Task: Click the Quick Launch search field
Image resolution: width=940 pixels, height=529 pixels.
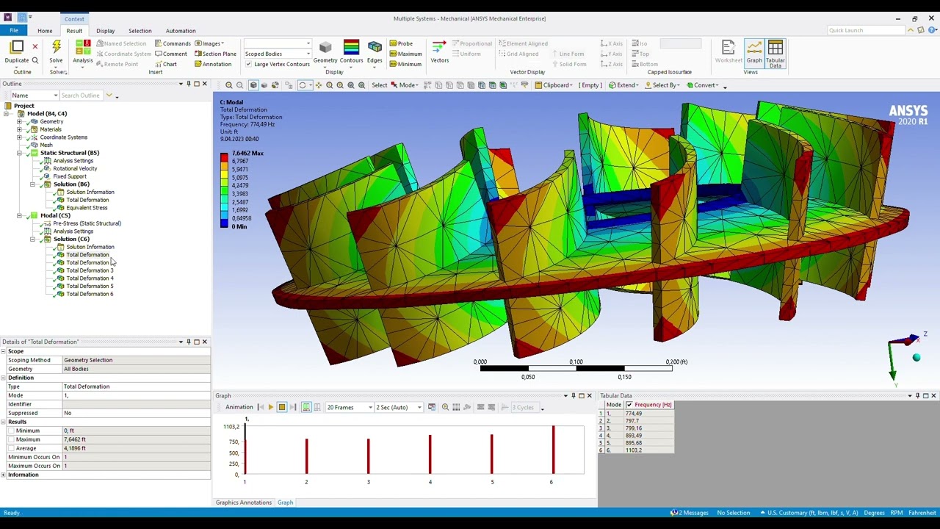Action: tap(865, 31)
